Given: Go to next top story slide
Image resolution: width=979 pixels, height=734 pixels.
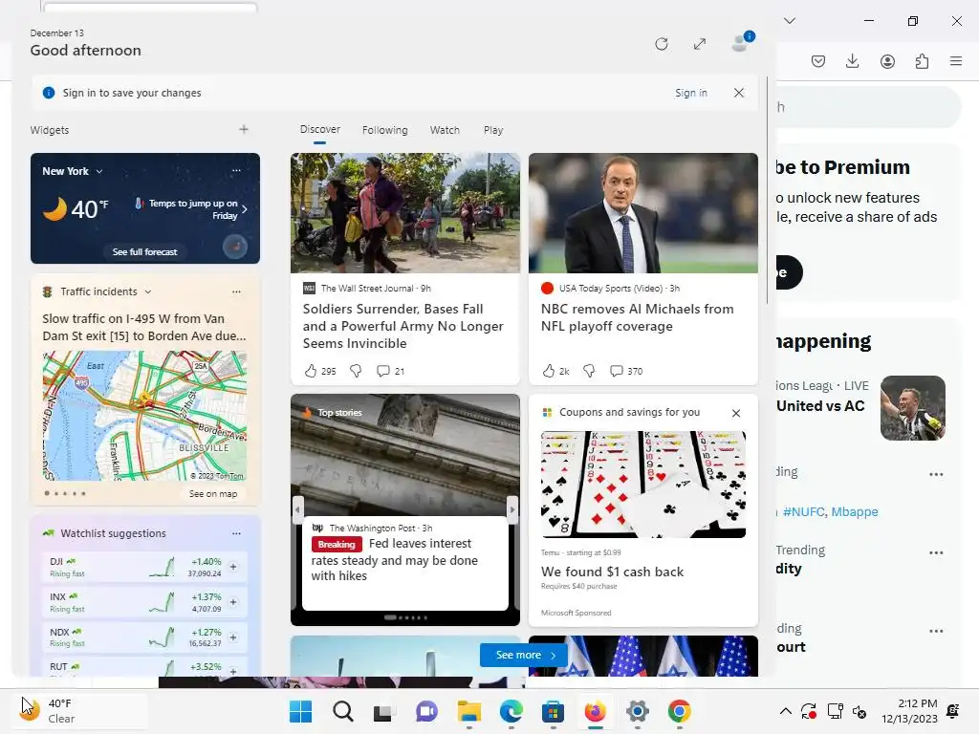Looking at the screenshot, I should click(512, 509).
